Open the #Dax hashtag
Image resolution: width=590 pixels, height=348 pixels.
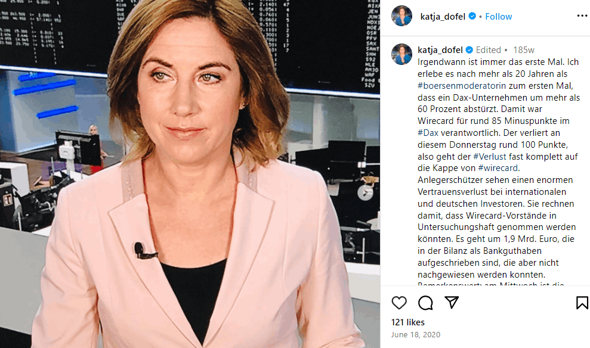pos(428,133)
